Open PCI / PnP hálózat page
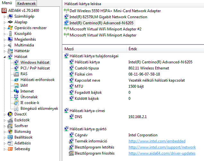This screenshot has width=204, height=161. (35, 68)
